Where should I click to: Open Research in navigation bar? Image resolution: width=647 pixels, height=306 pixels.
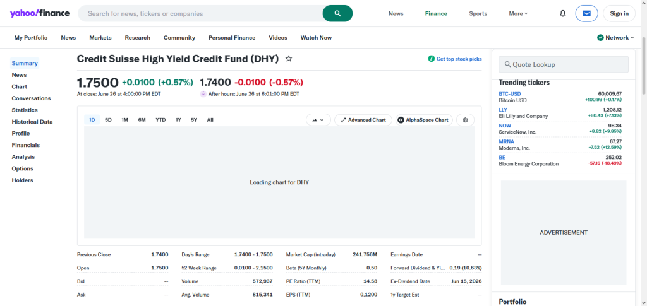137,37
